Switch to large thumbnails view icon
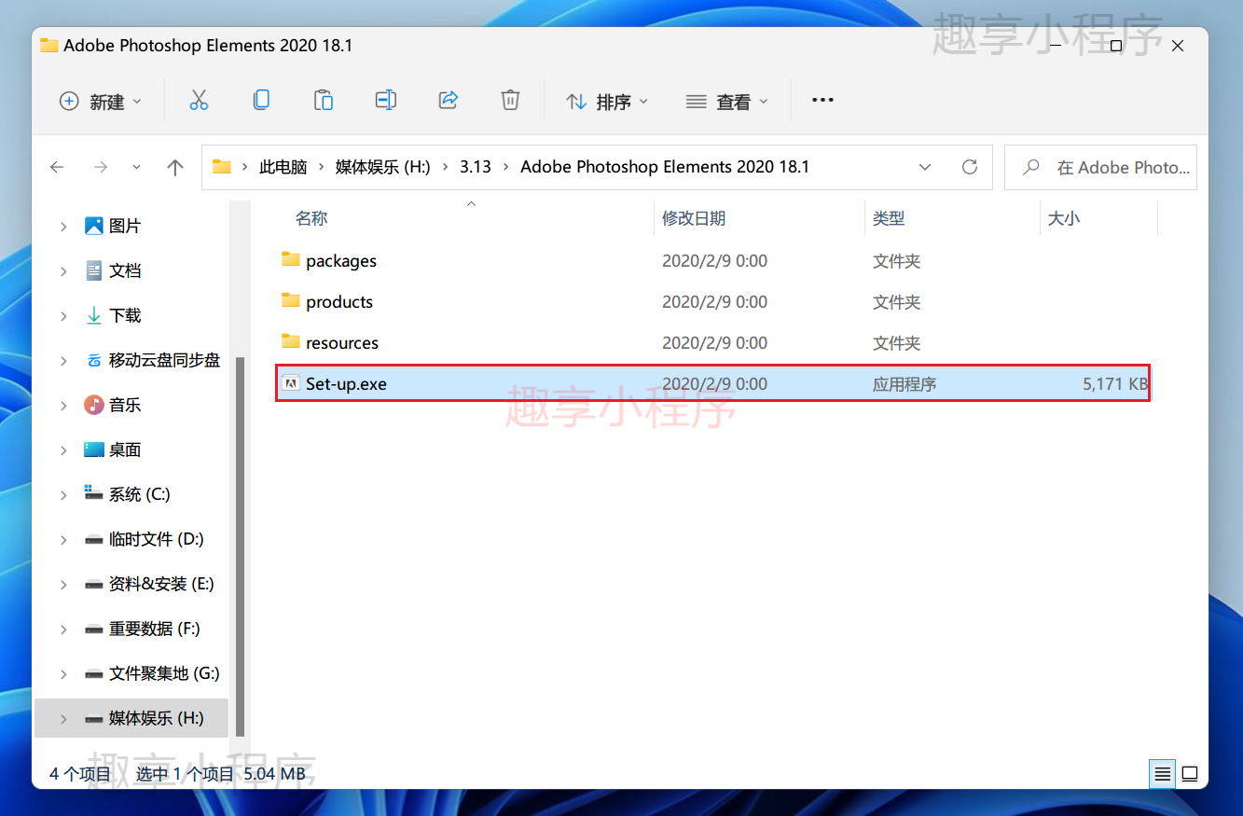1243x816 pixels. [1190, 773]
